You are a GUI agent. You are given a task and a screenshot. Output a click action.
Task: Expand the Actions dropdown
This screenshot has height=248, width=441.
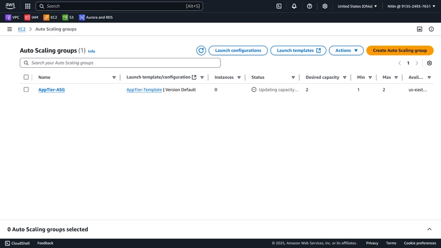(x=346, y=51)
